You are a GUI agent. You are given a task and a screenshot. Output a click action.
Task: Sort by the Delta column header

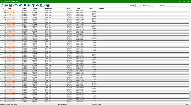pyautogui.click(x=91, y=9)
